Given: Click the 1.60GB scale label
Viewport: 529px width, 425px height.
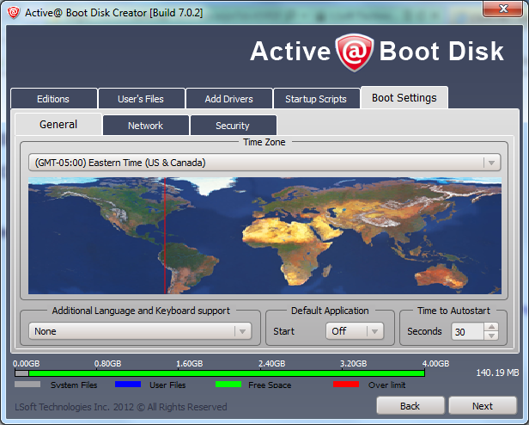Looking at the screenshot, I should click(x=189, y=363).
